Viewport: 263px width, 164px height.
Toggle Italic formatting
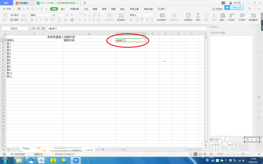coord(36,20)
